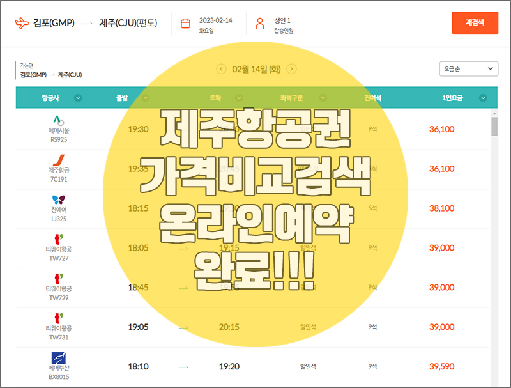Click the flight list scrollbar thumb
This screenshot has height=388, width=511.
494,127
